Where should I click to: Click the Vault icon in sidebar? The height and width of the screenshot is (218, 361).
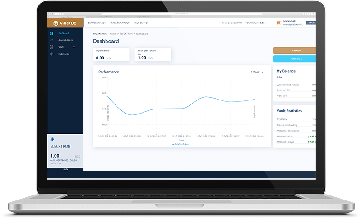point(51,47)
